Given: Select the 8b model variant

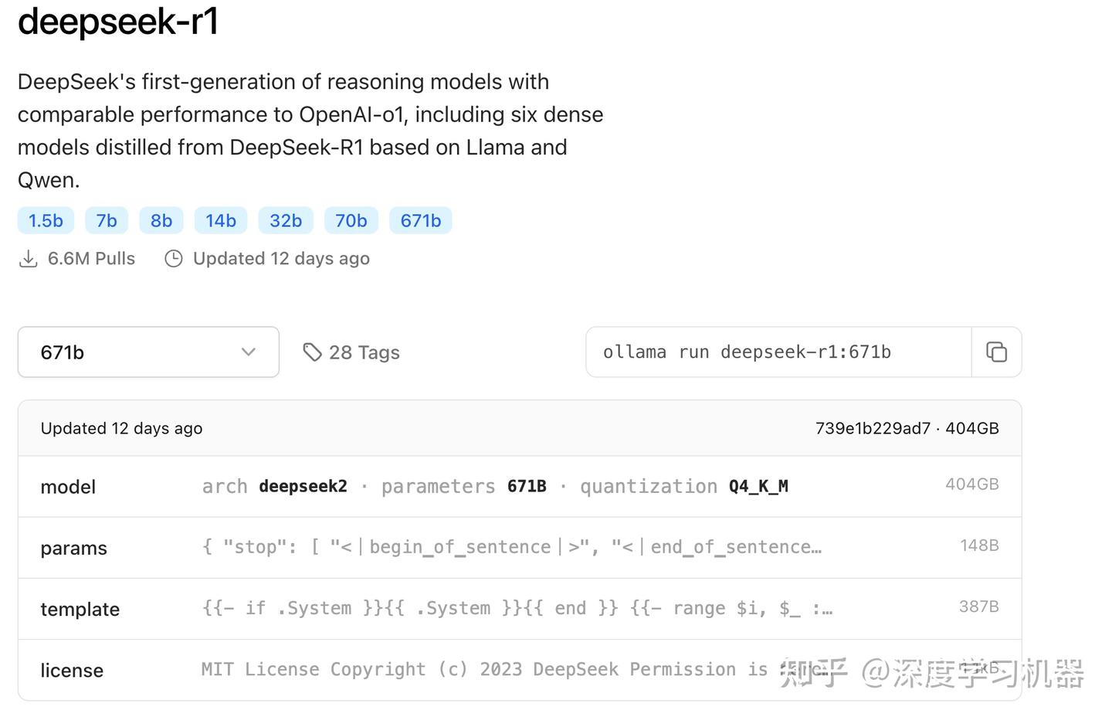Looking at the screenshot, I should click(x=161, y=220).
